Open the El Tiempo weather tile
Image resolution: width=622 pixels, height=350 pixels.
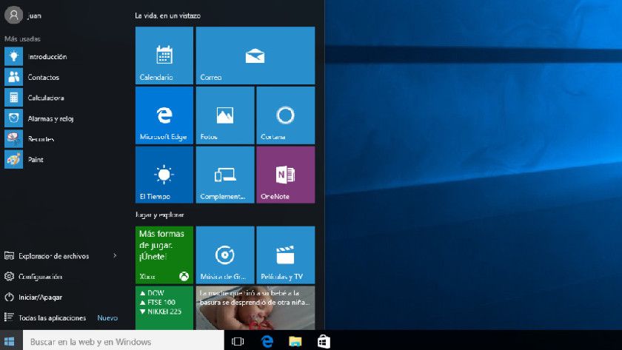[164, 175]
